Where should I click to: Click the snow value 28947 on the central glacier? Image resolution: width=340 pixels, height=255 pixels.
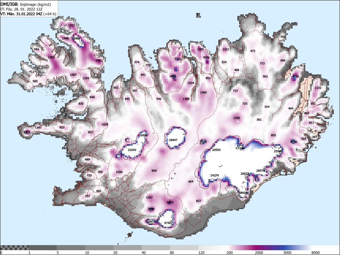173,140
